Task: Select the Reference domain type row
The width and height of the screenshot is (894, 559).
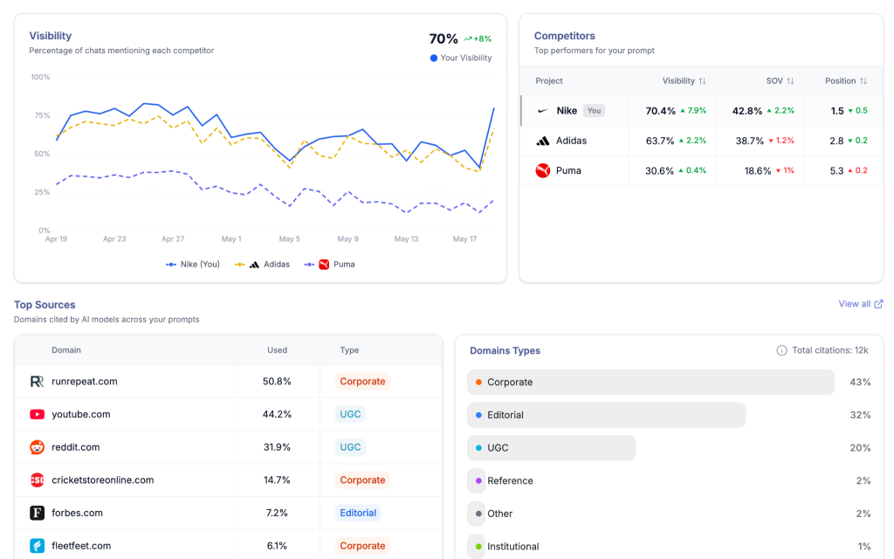Action: pyautogui.click(x=670, y=481)
